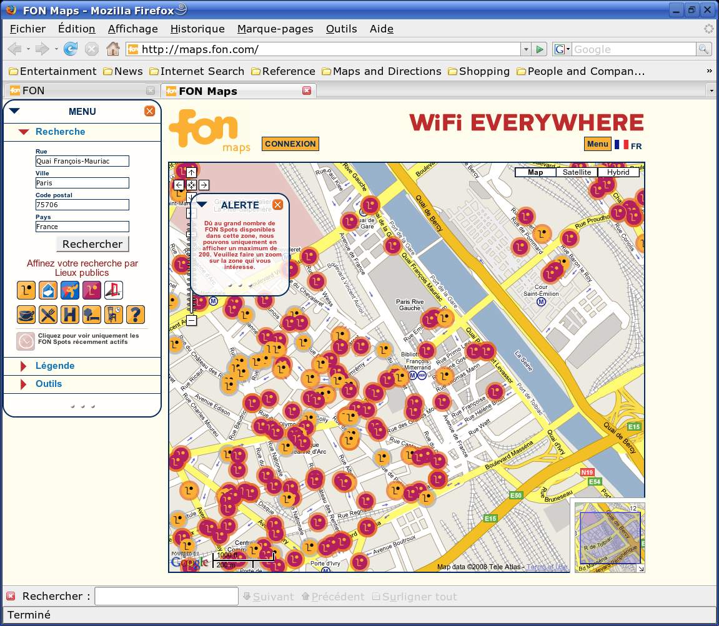719x626 pixels.
Task: Pan the map up with arrow
Action: (x=192, y=172)
